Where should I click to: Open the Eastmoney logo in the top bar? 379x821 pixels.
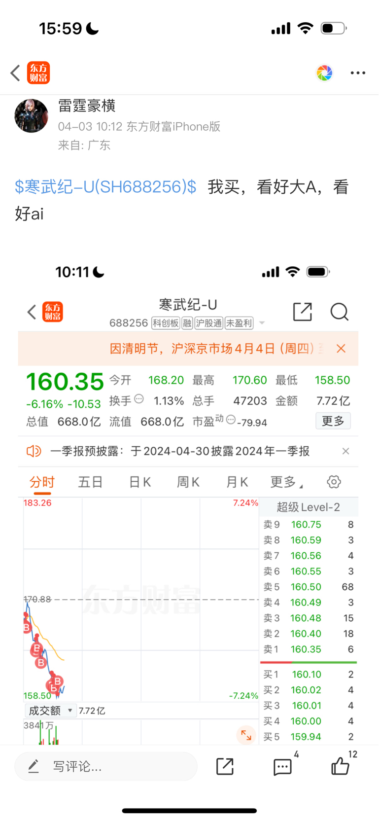pos(38,73)
